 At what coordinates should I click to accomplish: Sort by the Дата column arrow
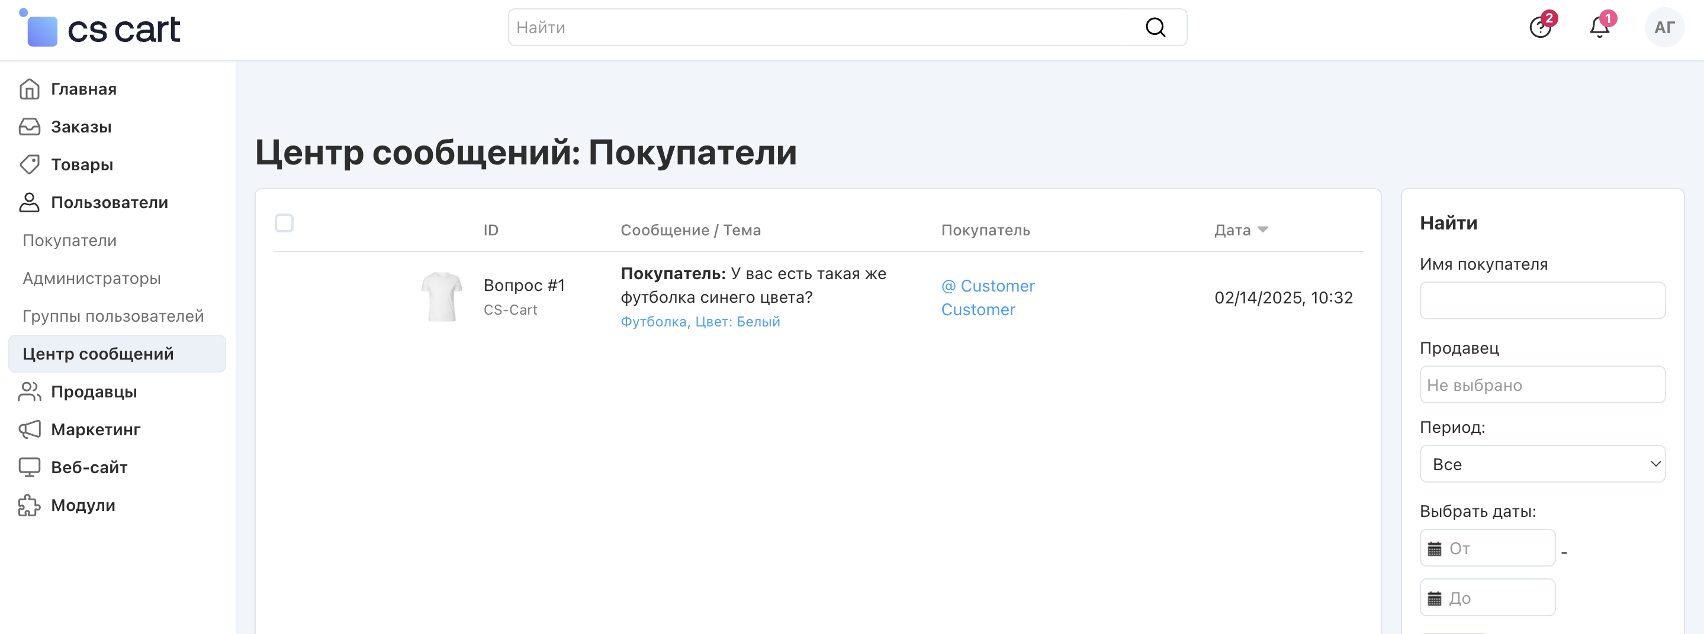tap(1262, 230)
